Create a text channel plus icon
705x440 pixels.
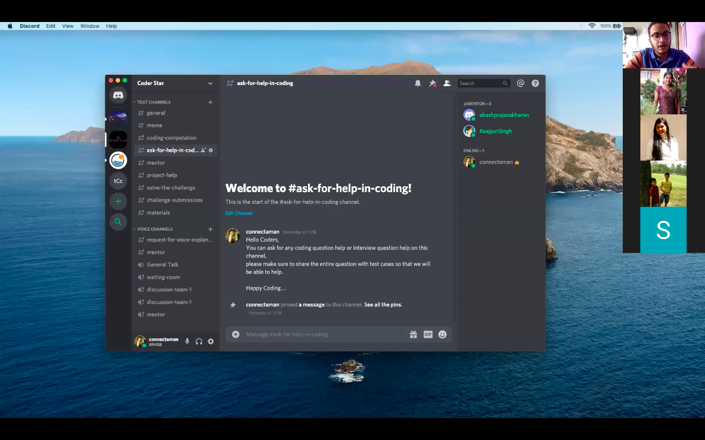coord(210,102)
